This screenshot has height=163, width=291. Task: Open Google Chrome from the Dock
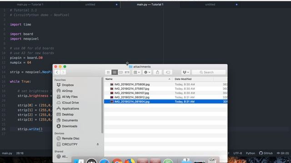click(117, 161)
